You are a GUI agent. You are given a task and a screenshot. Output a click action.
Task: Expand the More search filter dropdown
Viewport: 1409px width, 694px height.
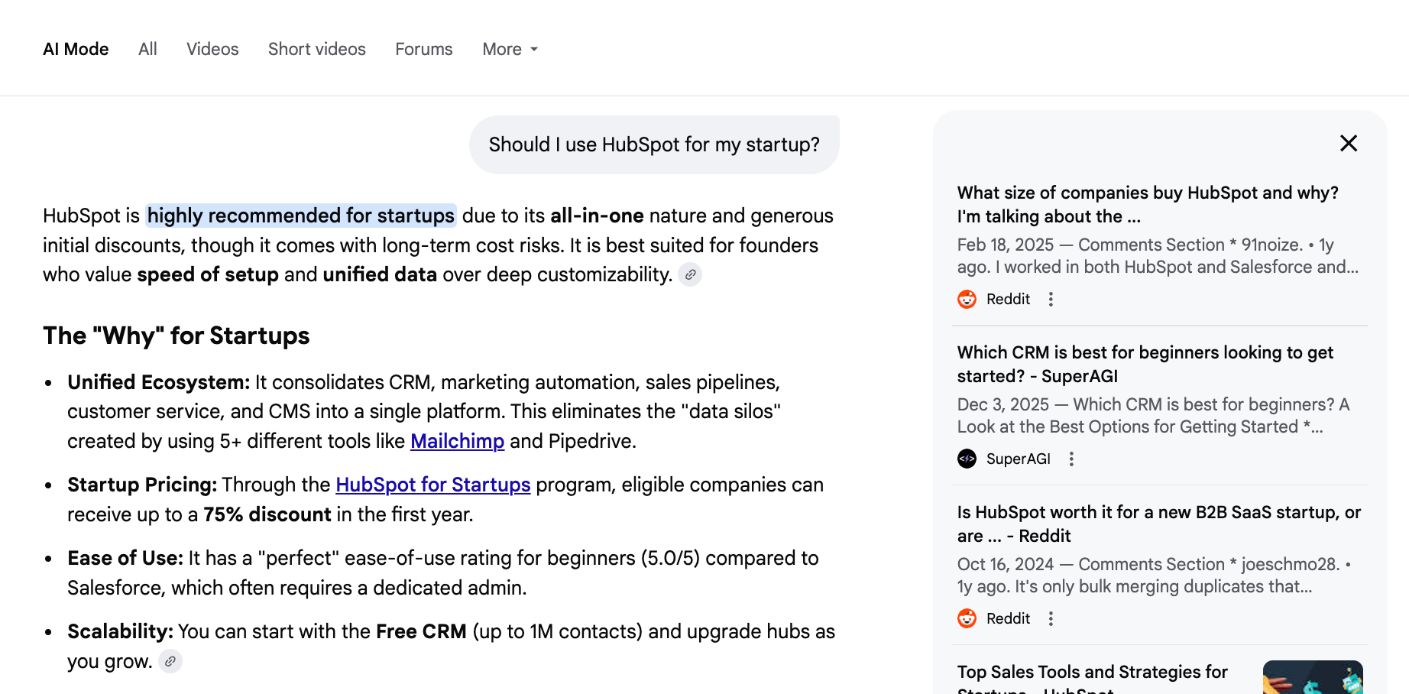[x=510, y=49]
